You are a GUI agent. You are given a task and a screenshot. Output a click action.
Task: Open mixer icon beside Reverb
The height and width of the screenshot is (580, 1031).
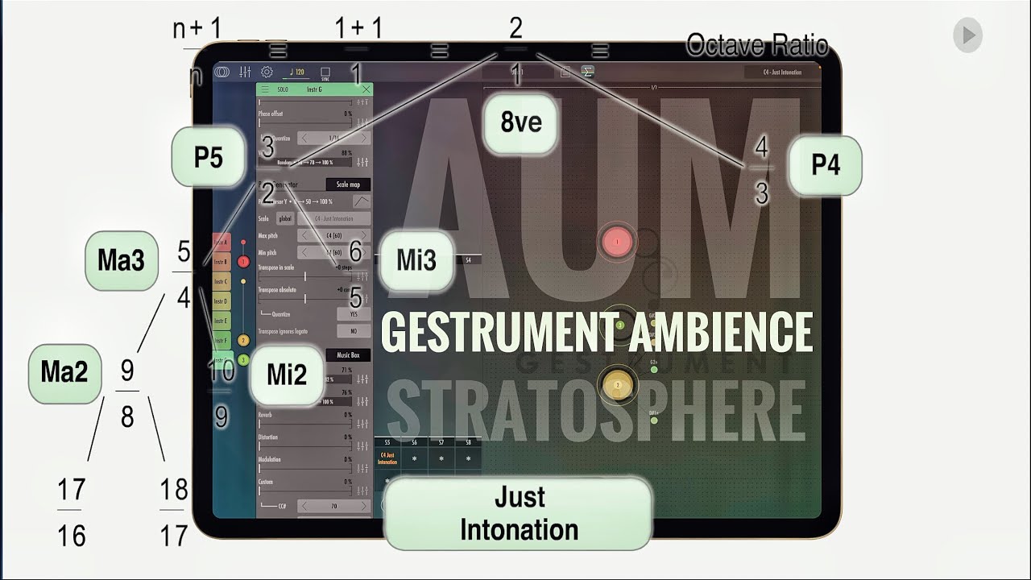(x=362, y=424)
